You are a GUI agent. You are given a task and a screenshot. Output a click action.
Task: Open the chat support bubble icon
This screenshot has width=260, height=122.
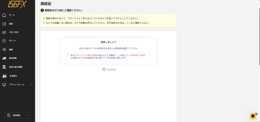pos(253,116)
